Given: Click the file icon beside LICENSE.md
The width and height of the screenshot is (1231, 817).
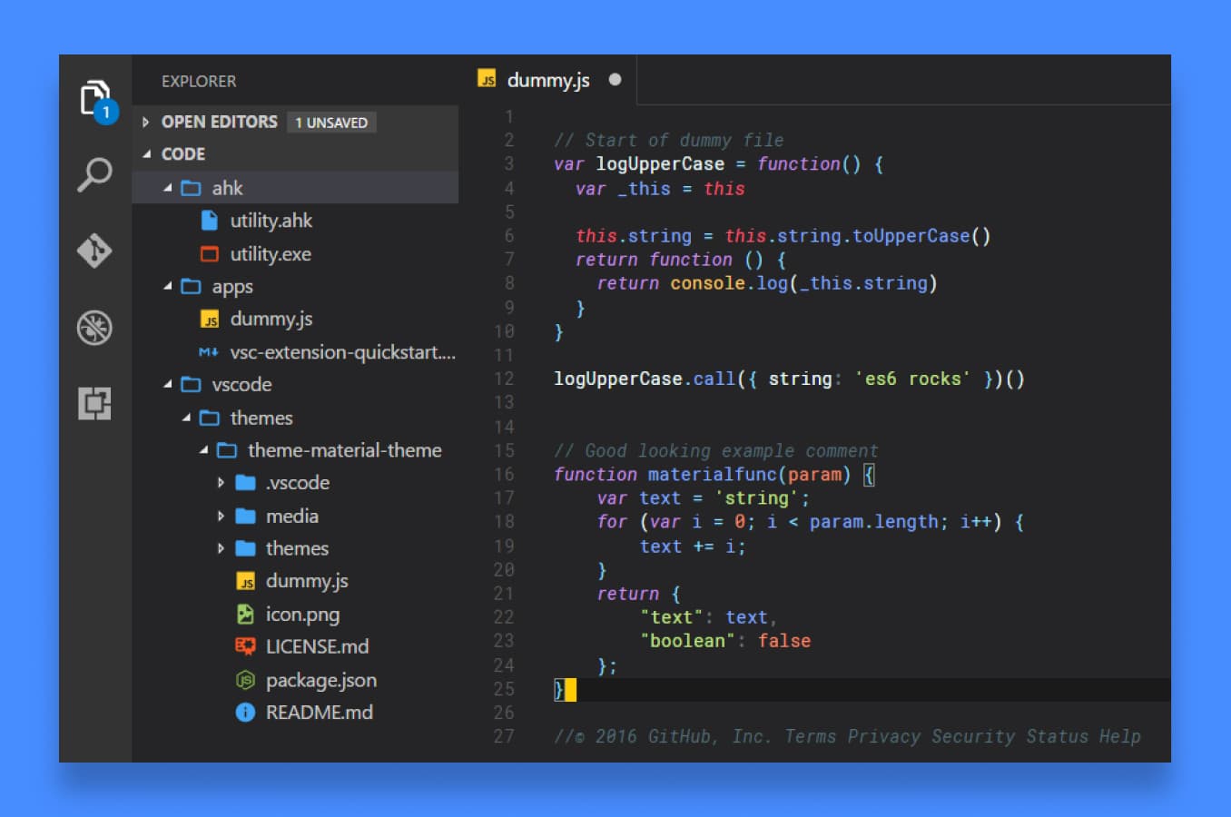Looking at the screenshot, I should (244, 646).
